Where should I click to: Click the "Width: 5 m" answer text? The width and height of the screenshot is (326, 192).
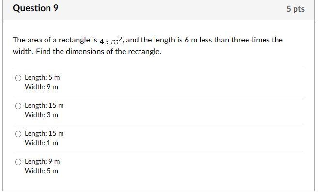tap(41, 171)
